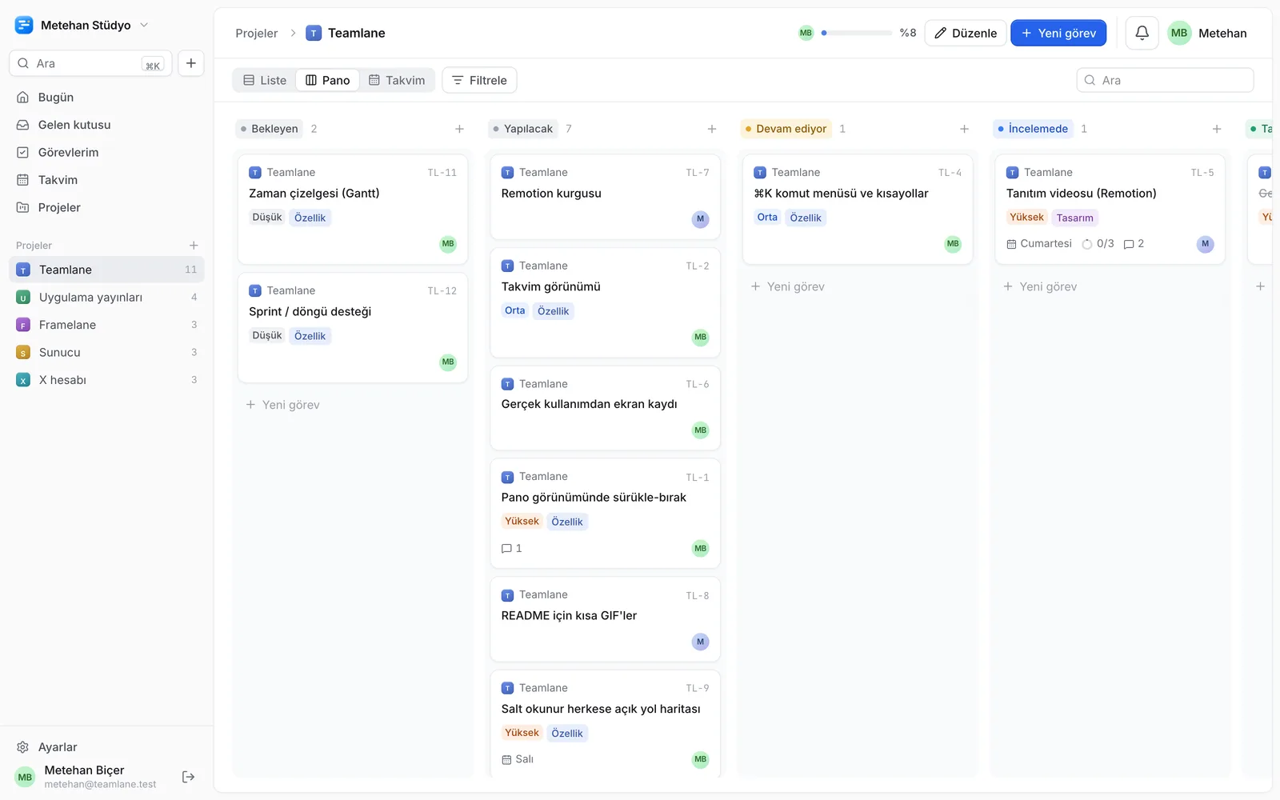Open the Metehan Stüdyo workspace dropdown
Image resolution: width=1280 pixels, height=800 pixels.
82,25
